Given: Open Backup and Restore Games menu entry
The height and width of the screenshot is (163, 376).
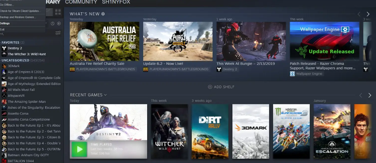Looking at the screenshot, I should [x=18, y=17].
